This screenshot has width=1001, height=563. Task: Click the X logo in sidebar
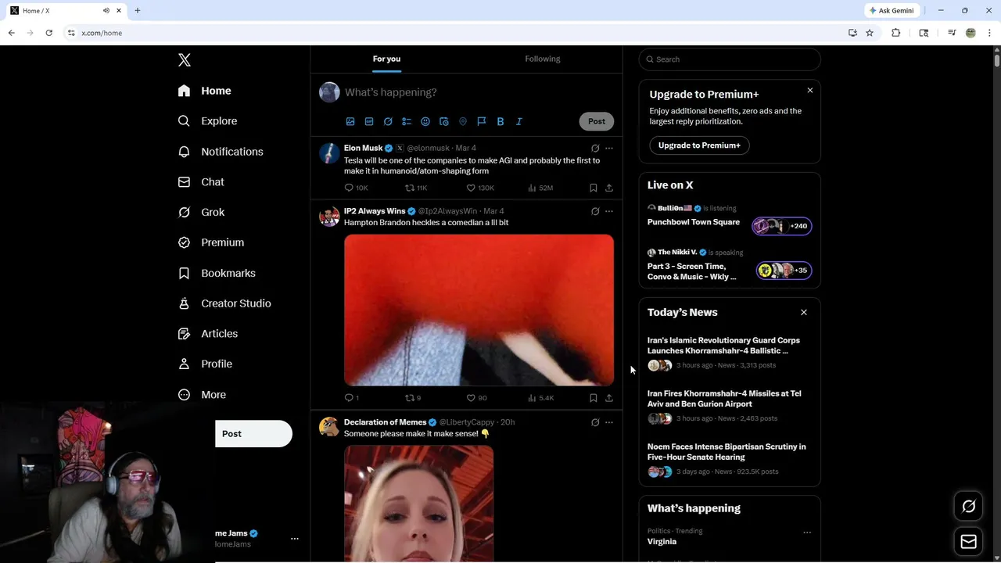(x=185, y=60)
